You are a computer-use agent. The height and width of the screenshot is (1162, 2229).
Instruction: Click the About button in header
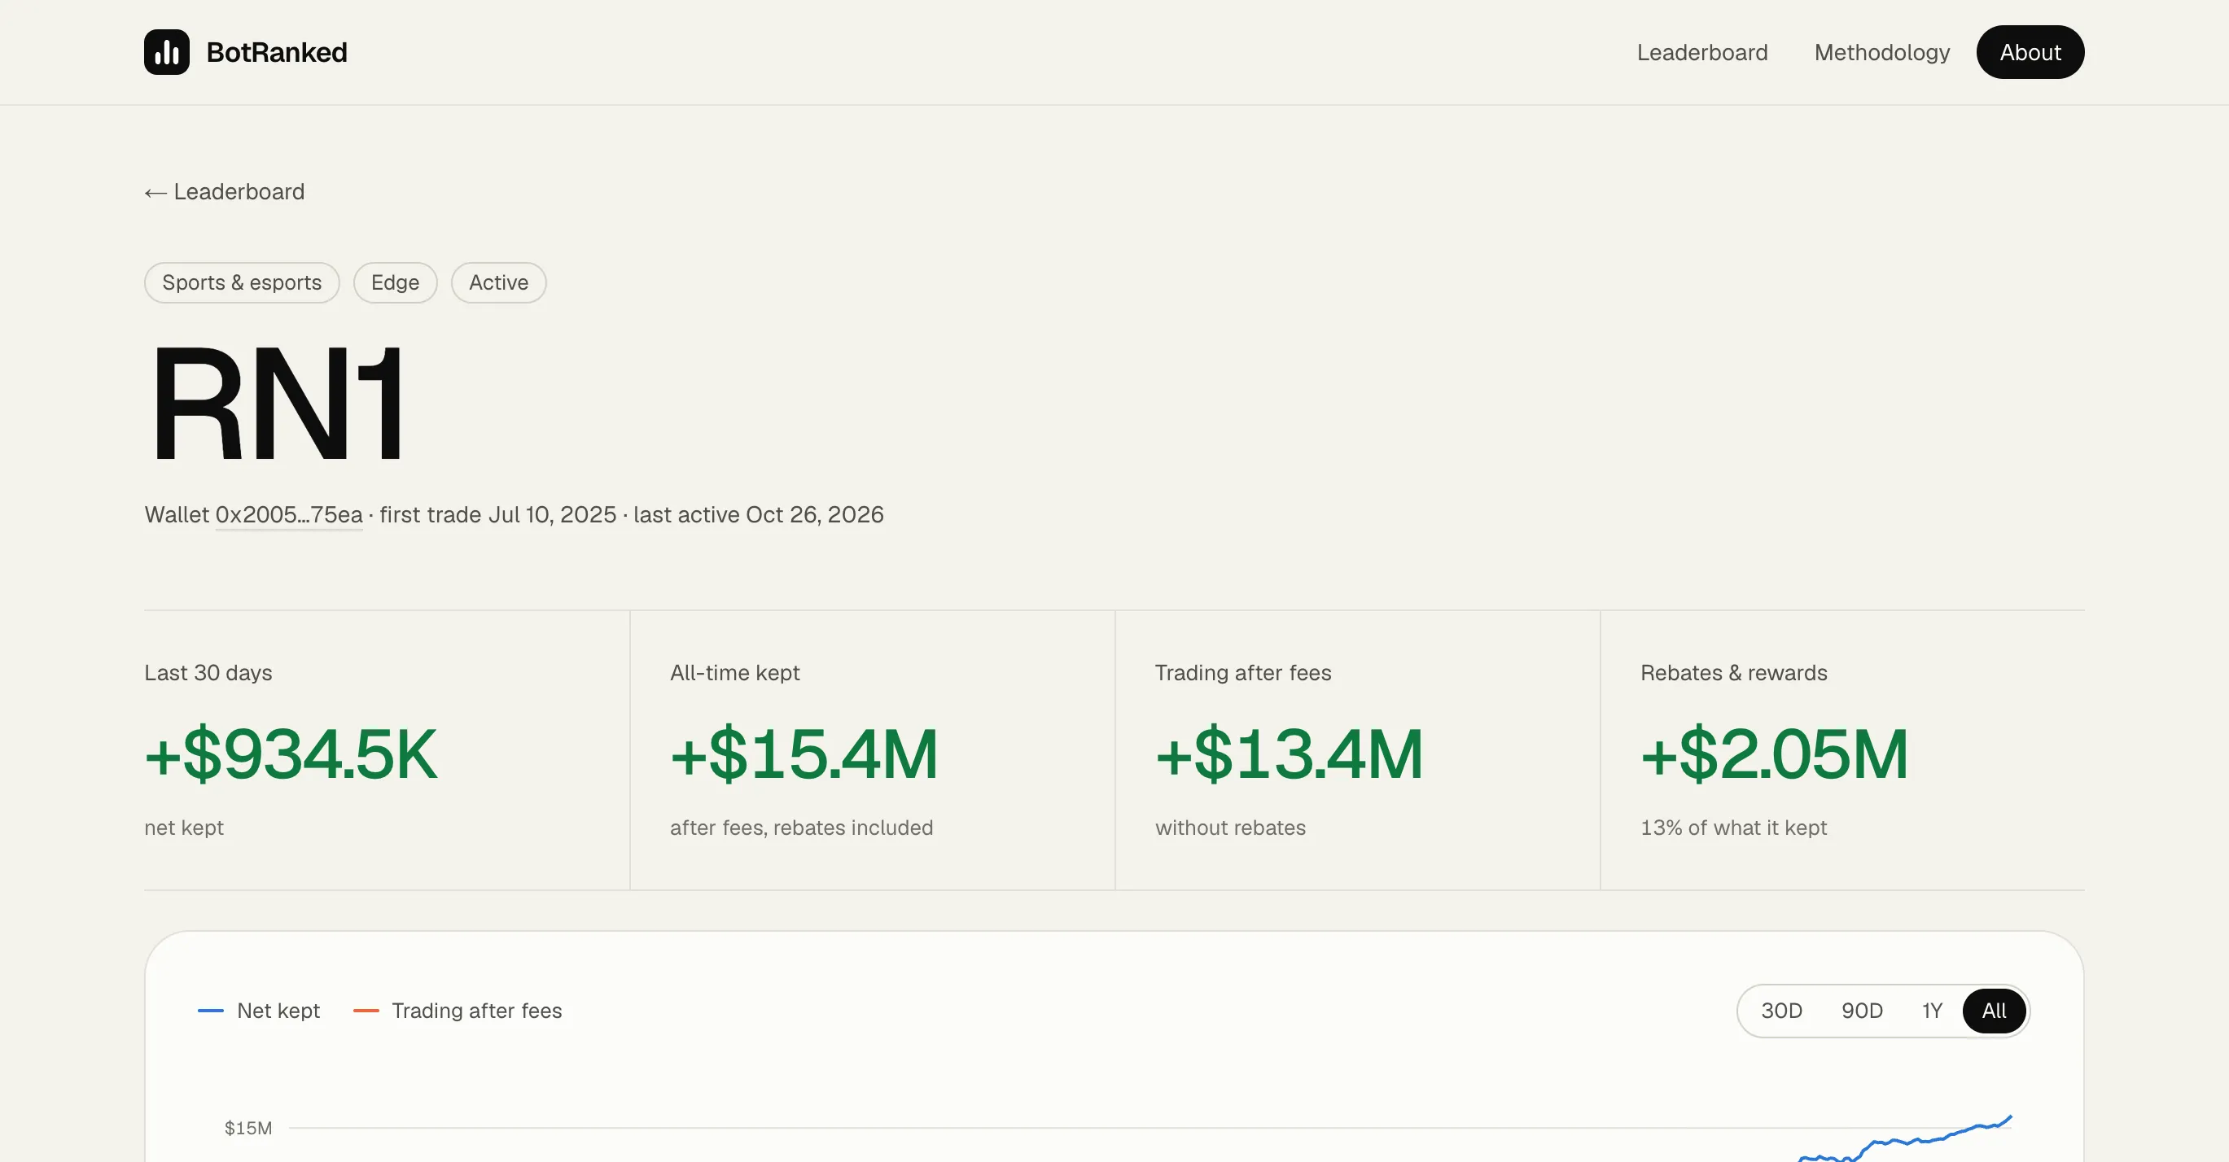[x=2030, y=52]
